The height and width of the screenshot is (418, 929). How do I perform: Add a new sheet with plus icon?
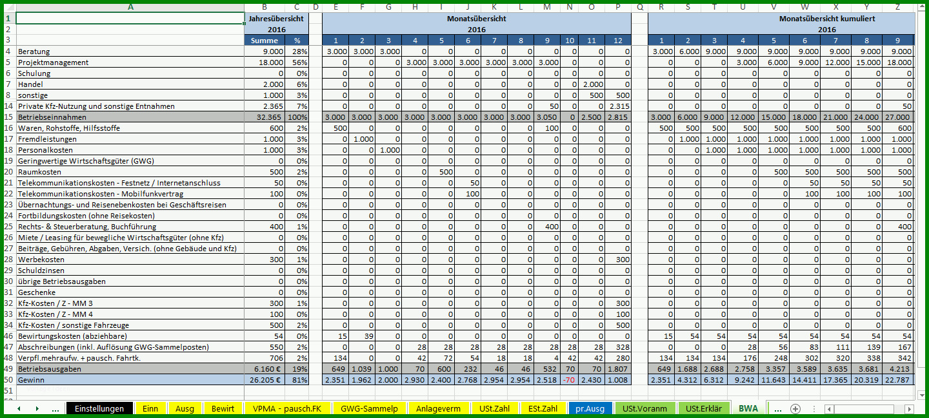(x=795, y=408)
